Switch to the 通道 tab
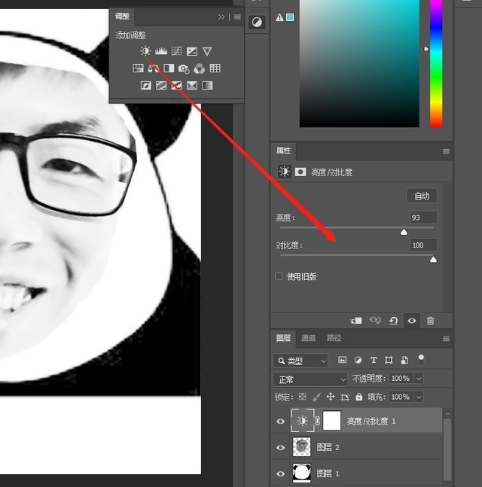 pos(308,338)
